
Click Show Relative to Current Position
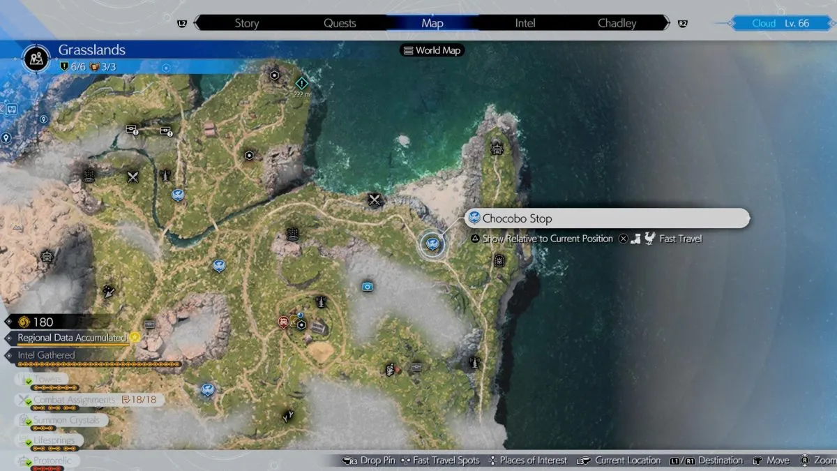(x=541, y=239)
